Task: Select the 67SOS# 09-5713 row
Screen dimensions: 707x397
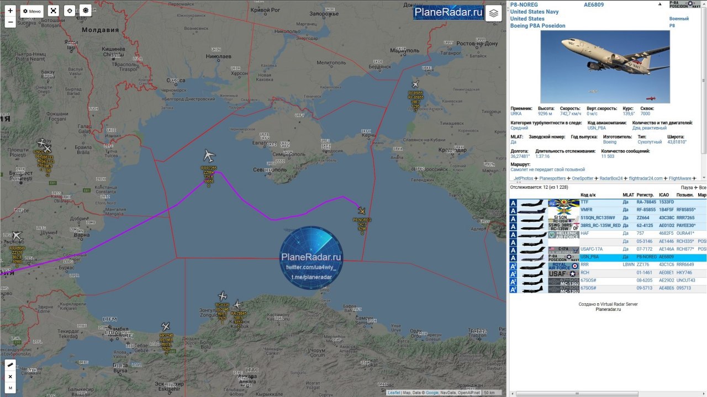Action: point(608,289)
